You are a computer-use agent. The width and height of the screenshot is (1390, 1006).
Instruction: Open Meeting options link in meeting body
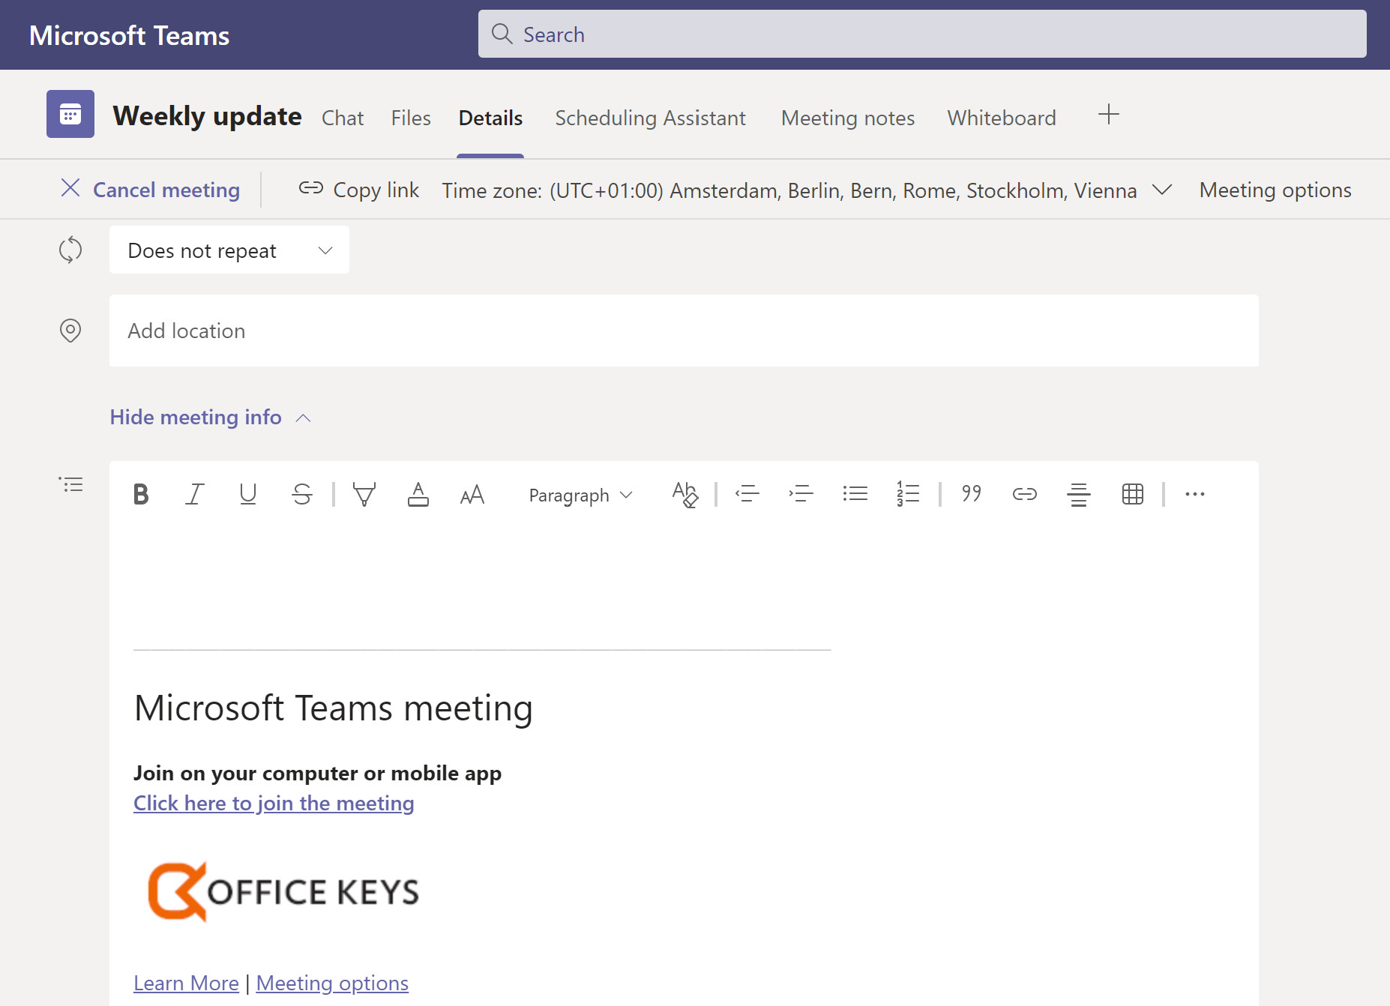(332, 983)
